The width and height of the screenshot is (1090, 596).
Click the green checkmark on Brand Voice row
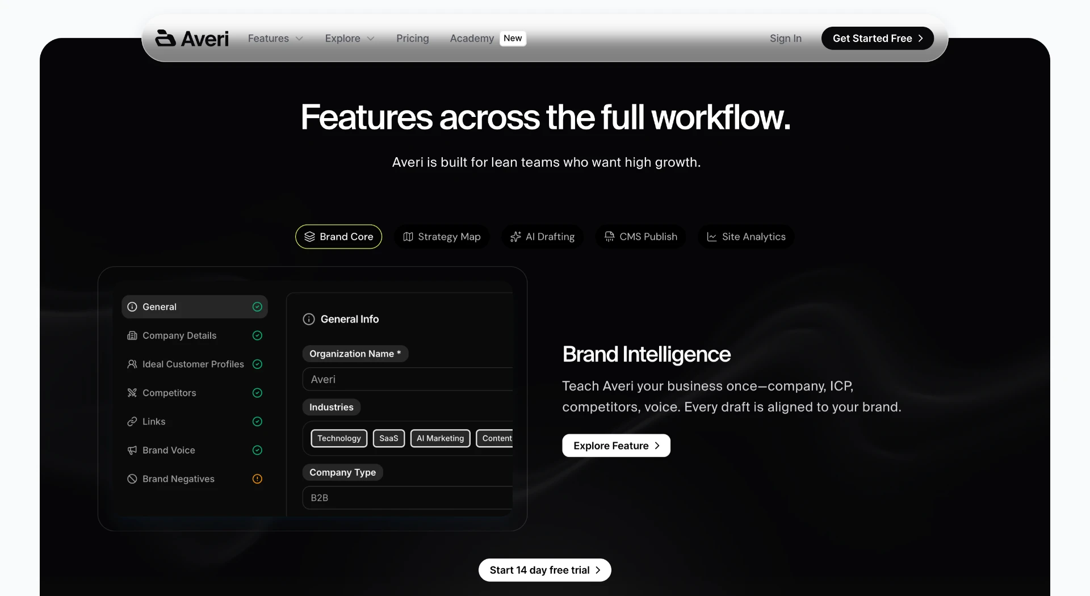coord(257,450)
